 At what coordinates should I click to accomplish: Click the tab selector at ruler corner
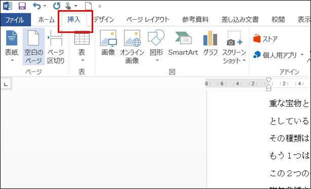tap(6, 84)
